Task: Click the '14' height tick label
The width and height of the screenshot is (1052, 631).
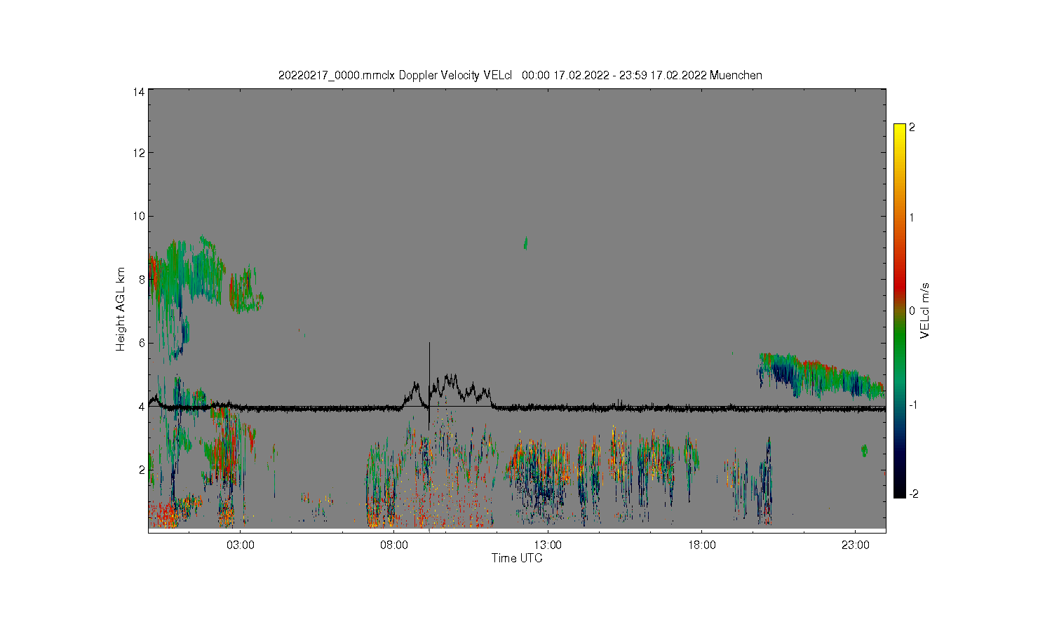Action: 139,92
